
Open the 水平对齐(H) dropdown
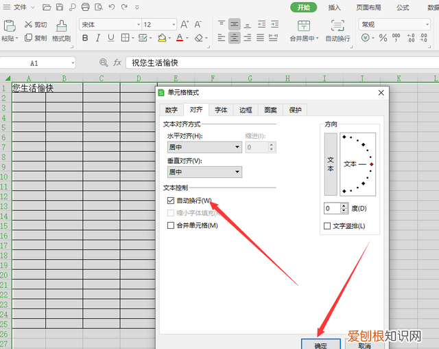point(204,147)
